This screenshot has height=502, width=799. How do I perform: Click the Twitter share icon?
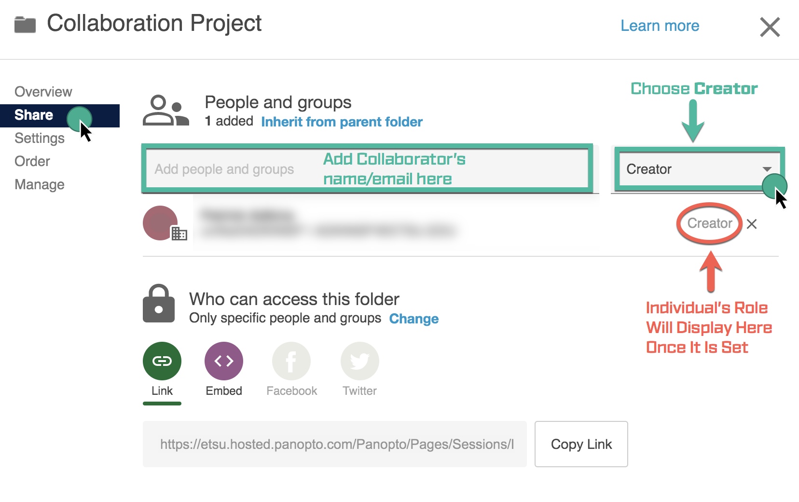[360, 361]
